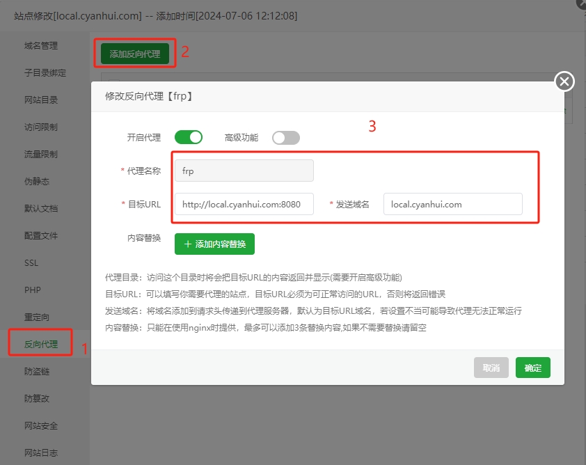Open the 子目录绑定 menu item
The width and height of the screenshot is (586, 465).
pos(45,72)
